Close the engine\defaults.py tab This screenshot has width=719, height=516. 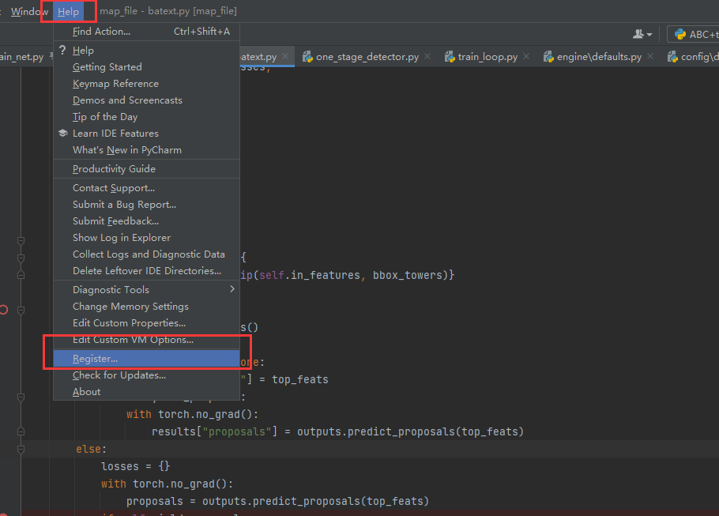coord(649,56)
